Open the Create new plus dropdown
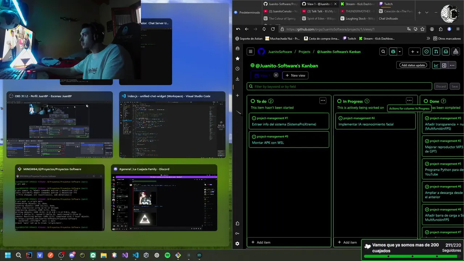 (x=414, y=51)
